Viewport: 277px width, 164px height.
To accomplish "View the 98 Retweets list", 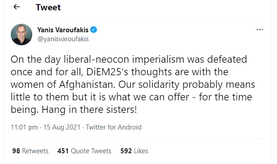I will 30,151.
